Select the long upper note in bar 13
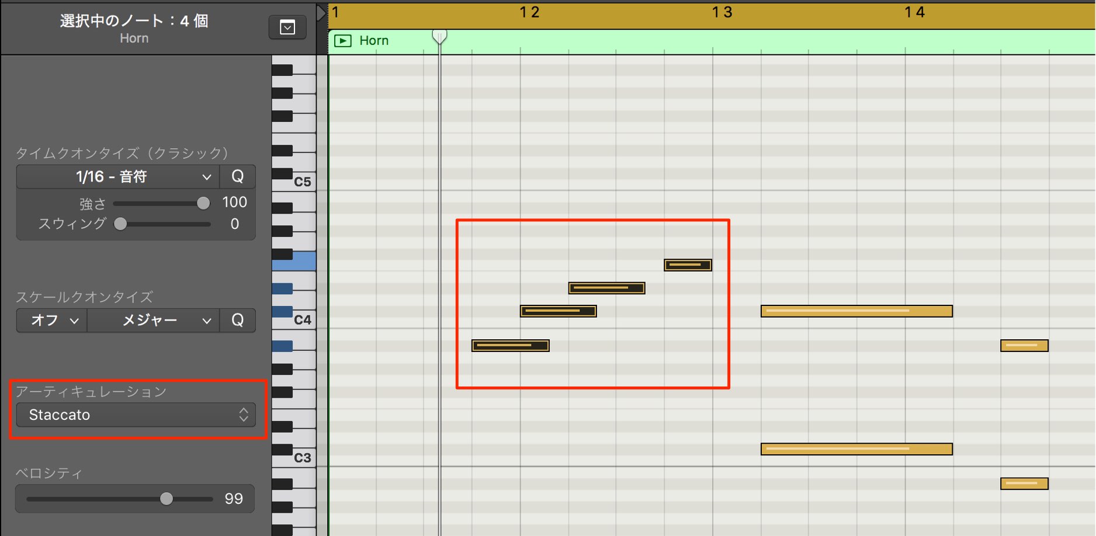The height and width of the screenshot is (536, 1096). click(x=856, y=311)
